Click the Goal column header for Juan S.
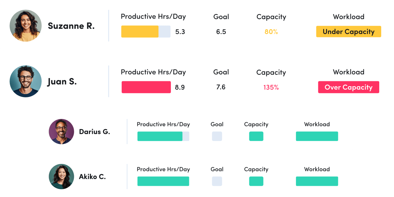 click(221, 72)
